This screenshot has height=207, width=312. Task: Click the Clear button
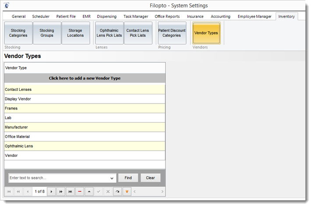(151, 178)
